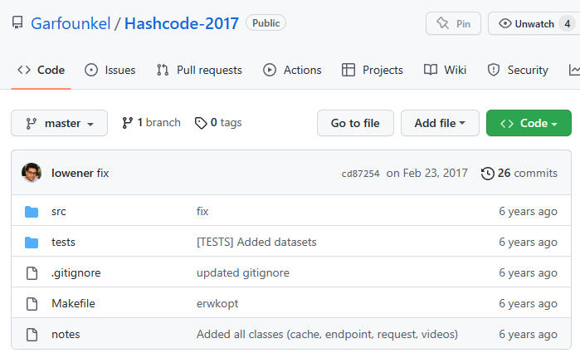
Task: Click lowener's avatar thumbnail
Action: 32,173
